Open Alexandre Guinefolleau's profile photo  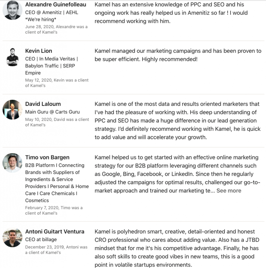pyautogui.click(x=12, y=10)
